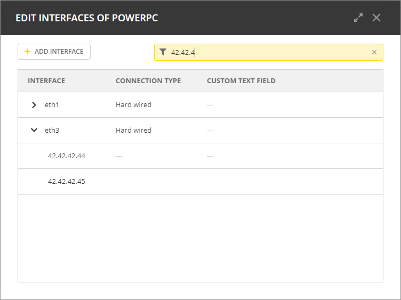Click the Hard wired connection type of eth1

pyautogui.click(x=133, y=105)
